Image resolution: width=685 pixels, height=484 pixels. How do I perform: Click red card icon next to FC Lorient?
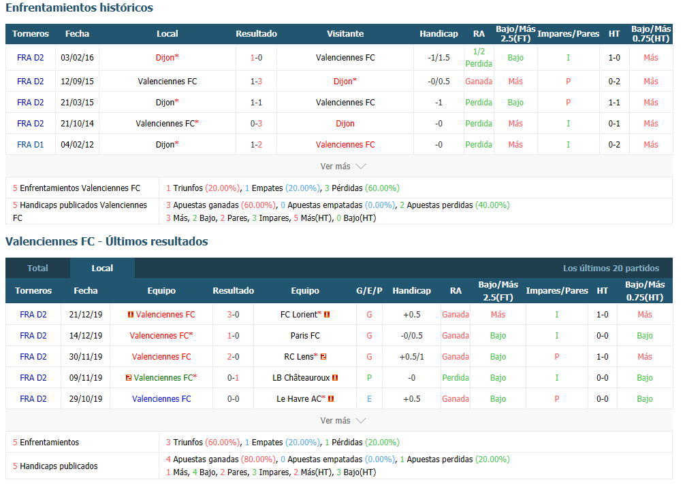327,314
